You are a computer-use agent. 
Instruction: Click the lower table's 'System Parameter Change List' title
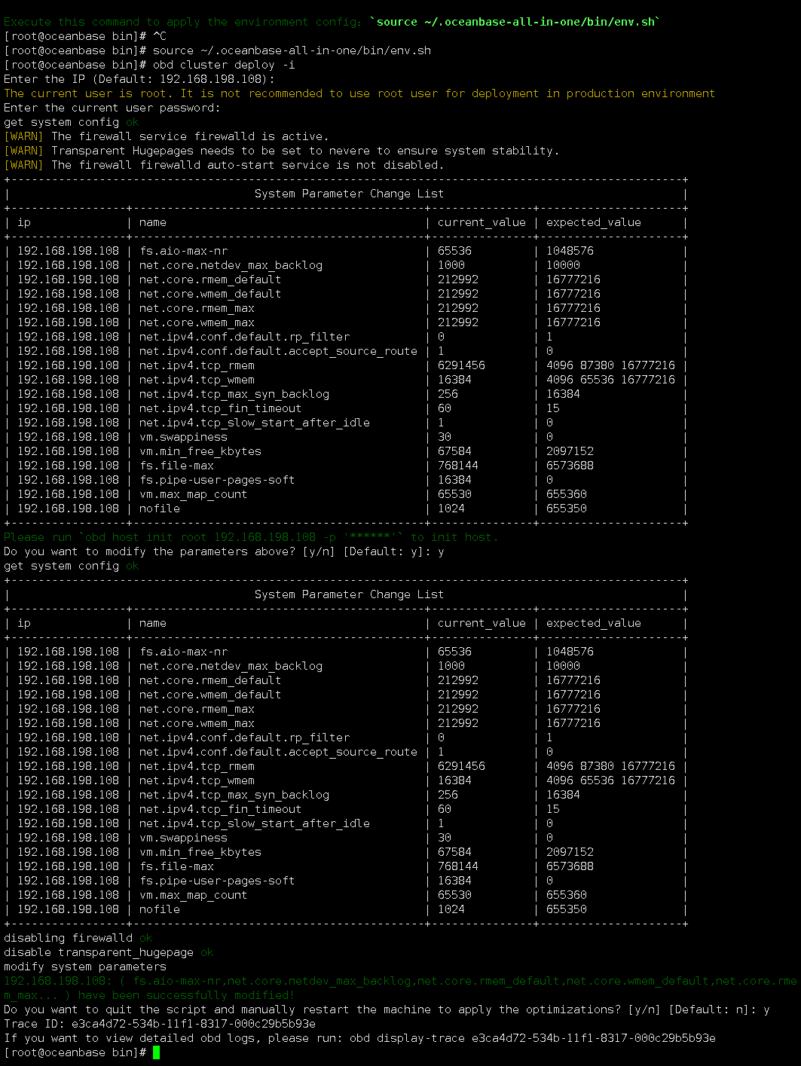pos(349,594)
